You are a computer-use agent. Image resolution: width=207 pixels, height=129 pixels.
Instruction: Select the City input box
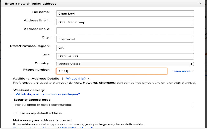(x=125, y=39)
